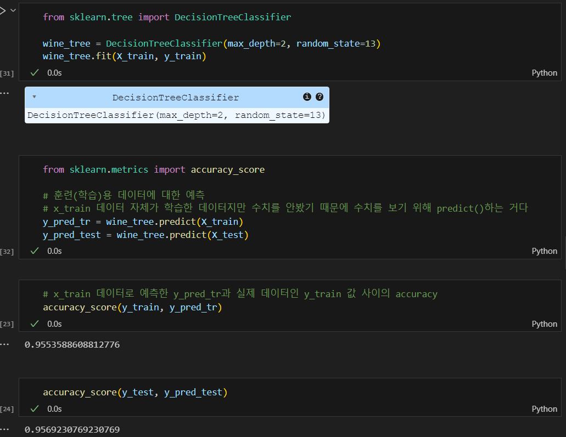Change language mode Python in cell 23
Image resolution: width=566 pixels, height=437 pixels.
(x=545, y=324)
